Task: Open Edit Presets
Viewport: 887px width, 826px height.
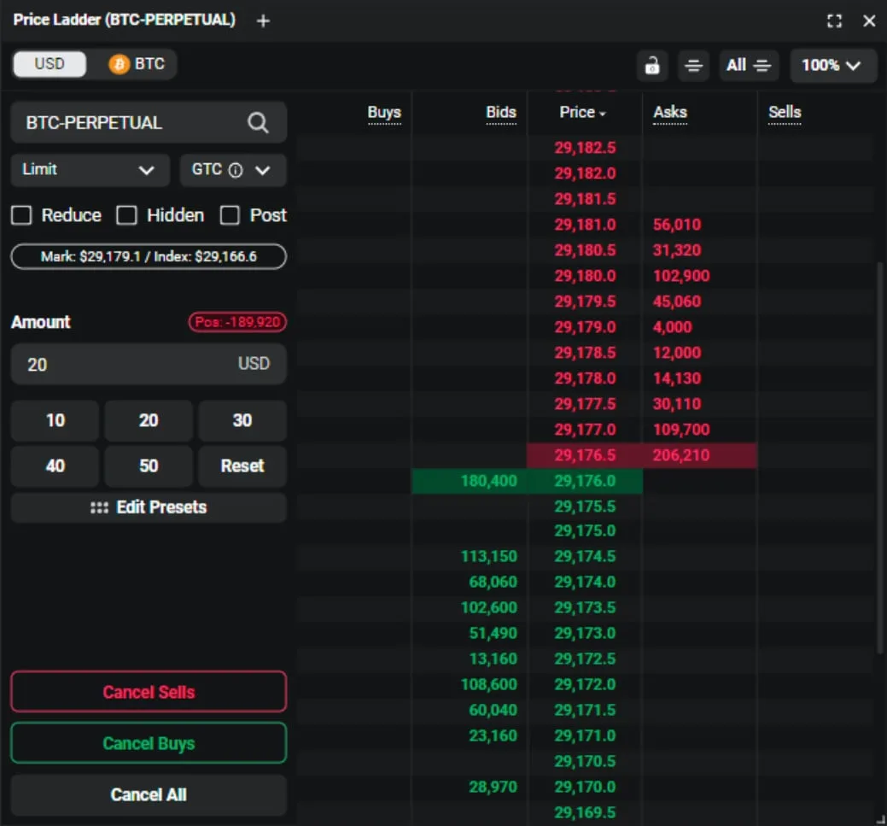Action: (x=149, y=507)
